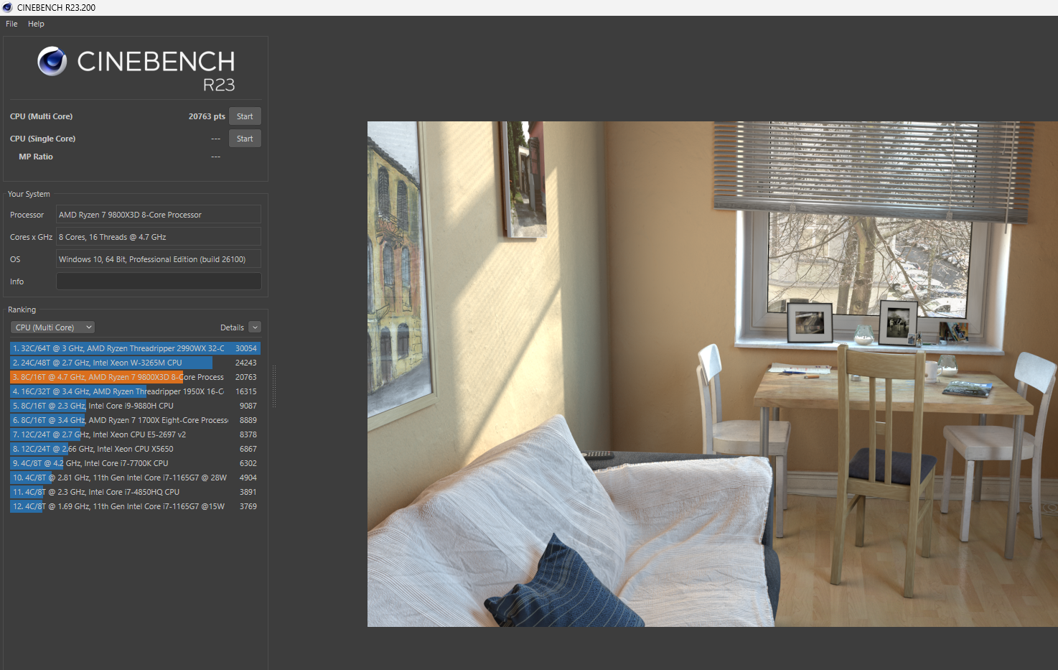1058x670 pixels.
Task: Click the 20763 pts multi core score
Action: (207, 116)
